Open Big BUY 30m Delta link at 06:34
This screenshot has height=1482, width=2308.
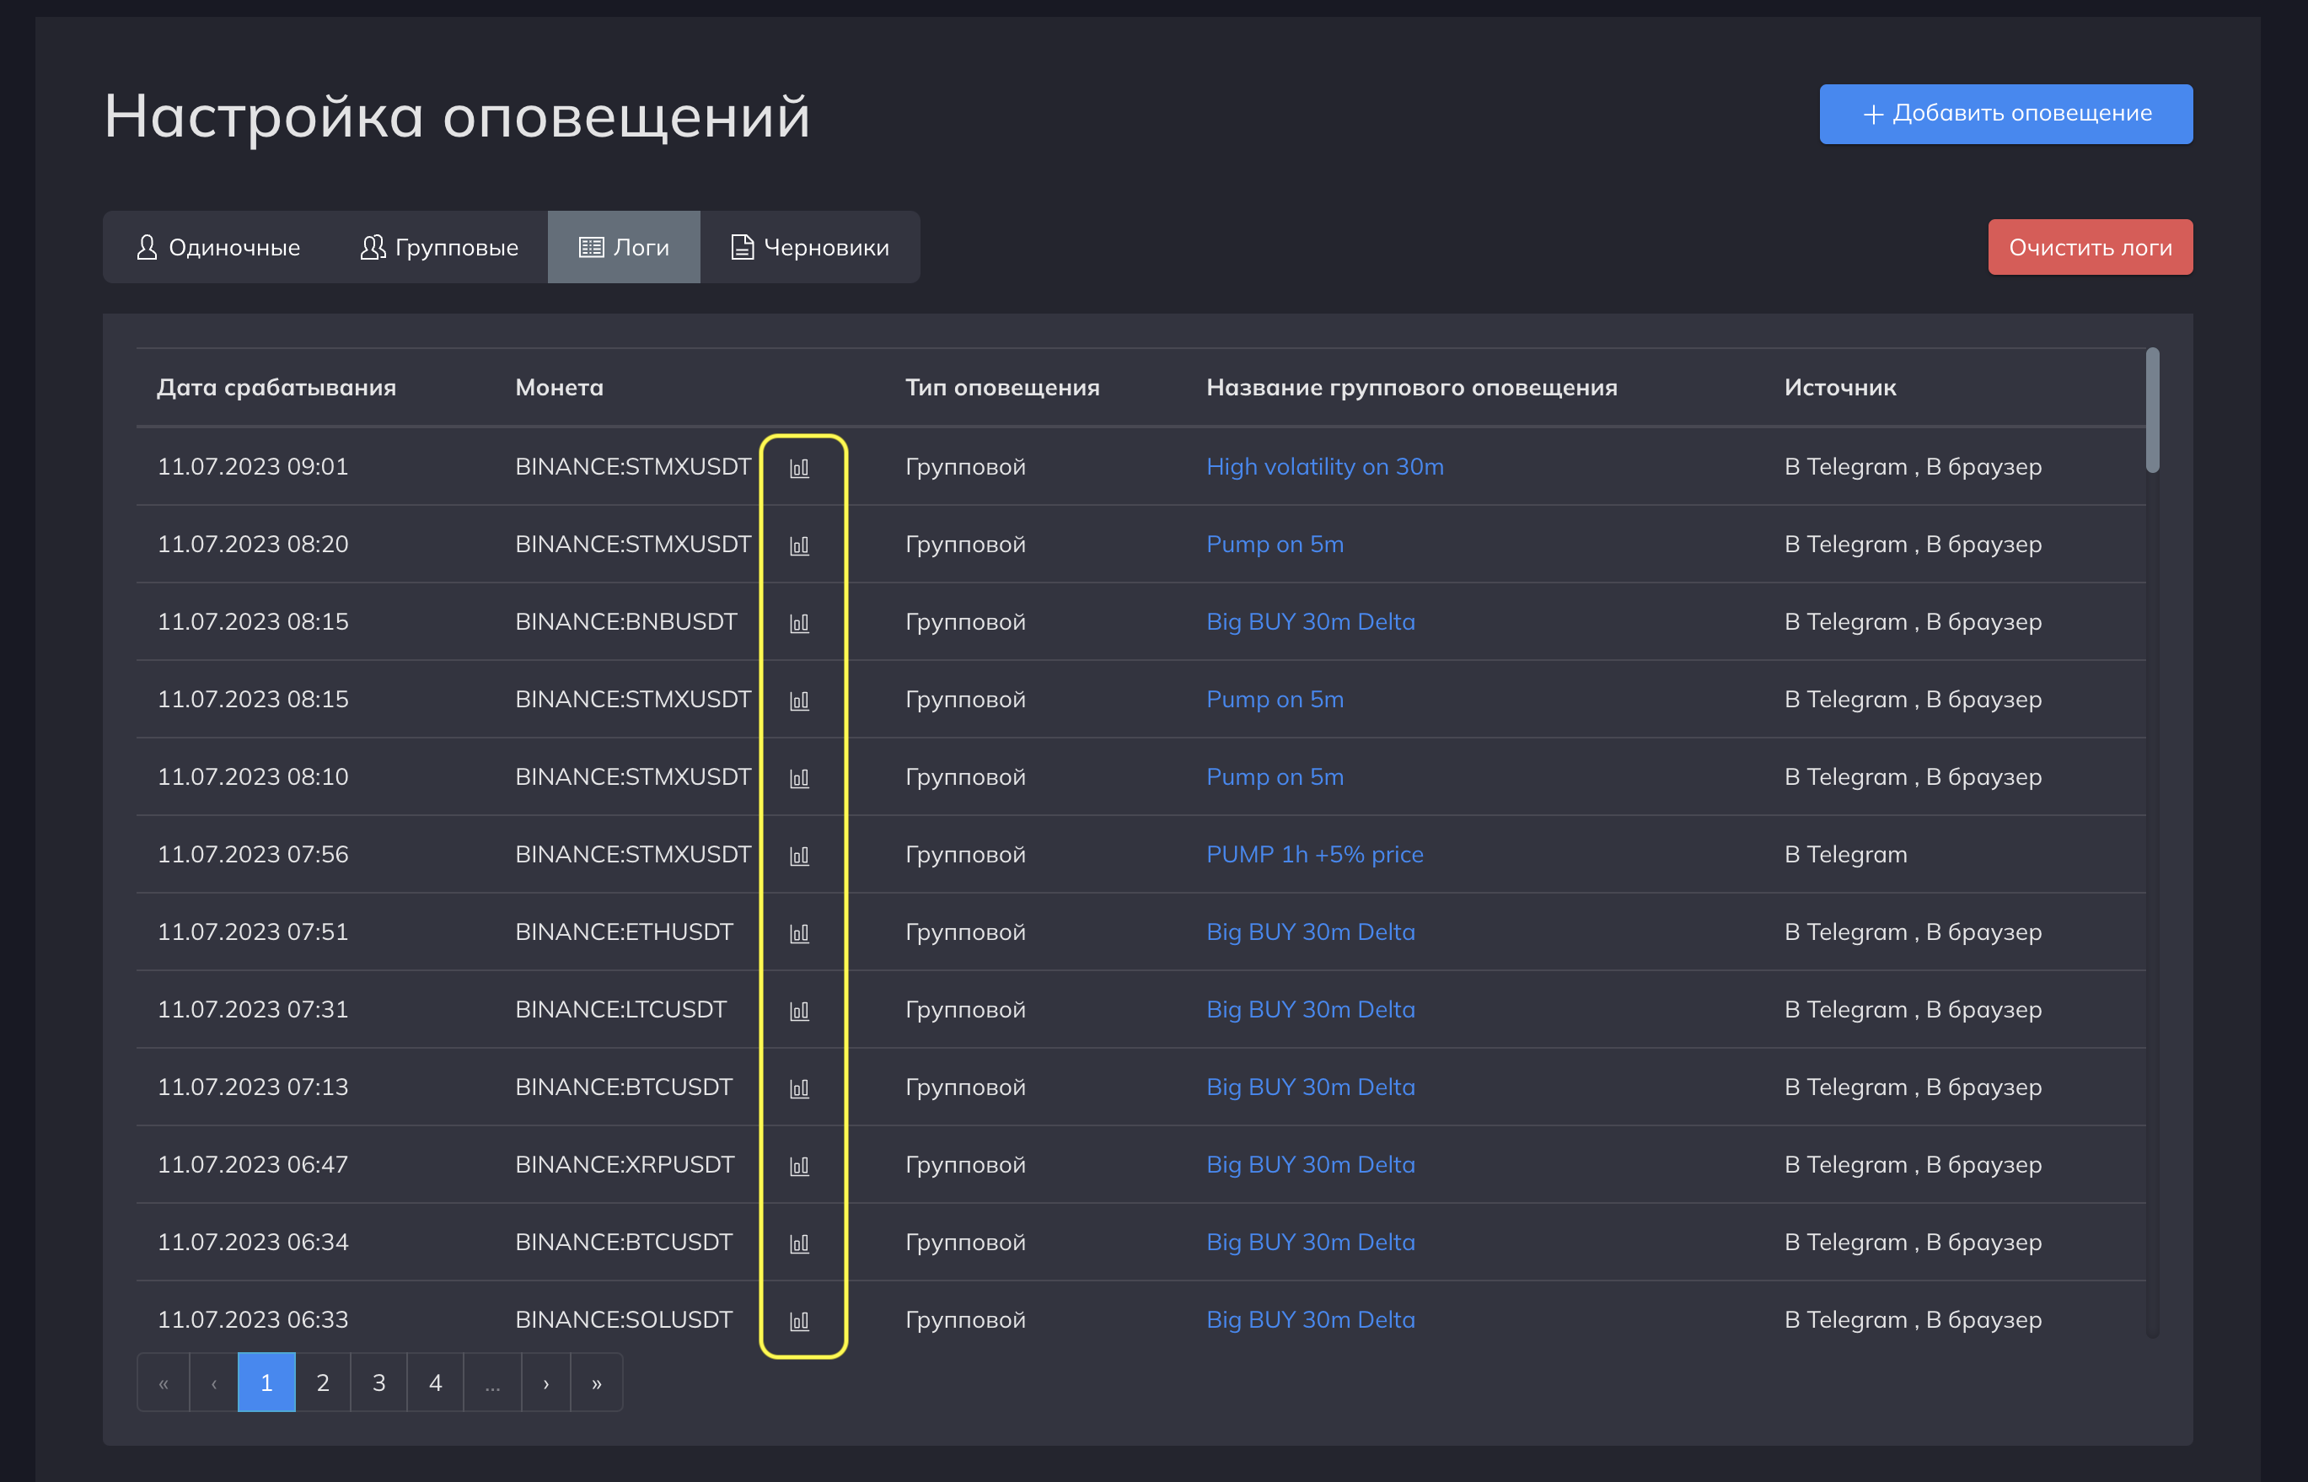[1310, 1243]
